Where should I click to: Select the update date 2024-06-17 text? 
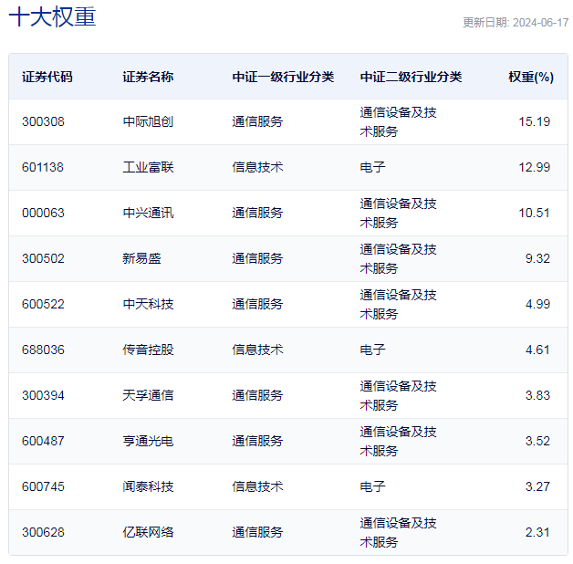(x=540, y=23)
